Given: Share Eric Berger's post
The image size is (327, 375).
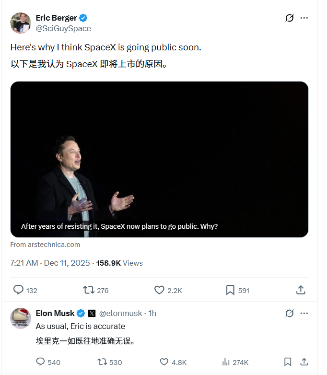Looking at the screenshot, I should point(301,290).
